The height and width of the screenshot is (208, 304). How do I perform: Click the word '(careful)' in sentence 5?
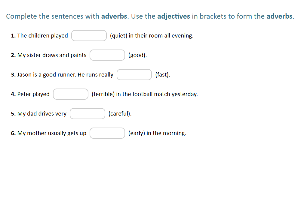(x=119, y=113)
